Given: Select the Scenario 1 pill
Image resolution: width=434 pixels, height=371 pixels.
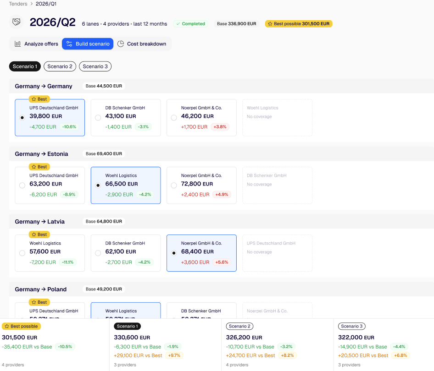Looking at the screenshot, I should pos(25,66).
